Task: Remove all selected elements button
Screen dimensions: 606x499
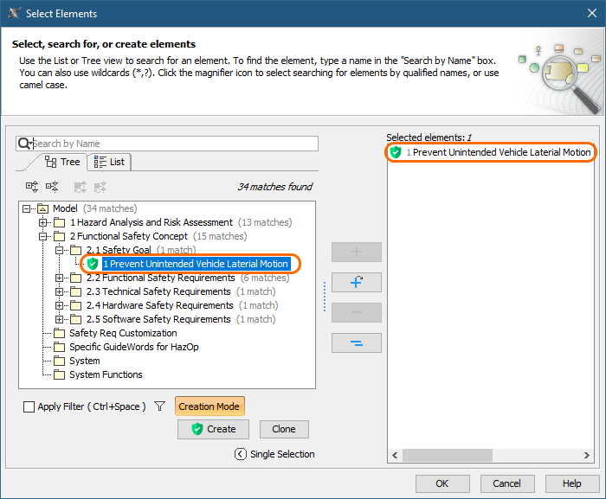Action: [357, 343]
